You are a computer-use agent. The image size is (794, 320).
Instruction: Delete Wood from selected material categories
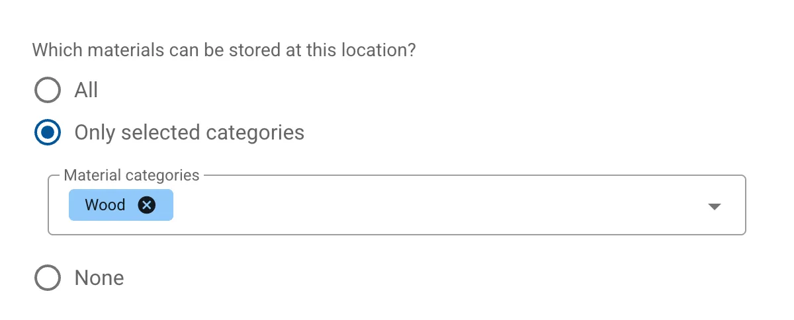[x=147, y=205]
